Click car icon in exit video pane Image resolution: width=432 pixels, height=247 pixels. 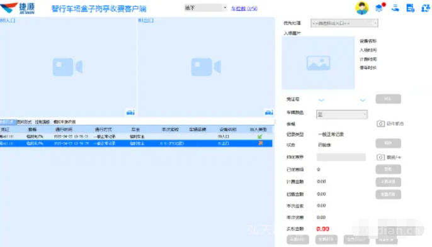tap(269, 113)
